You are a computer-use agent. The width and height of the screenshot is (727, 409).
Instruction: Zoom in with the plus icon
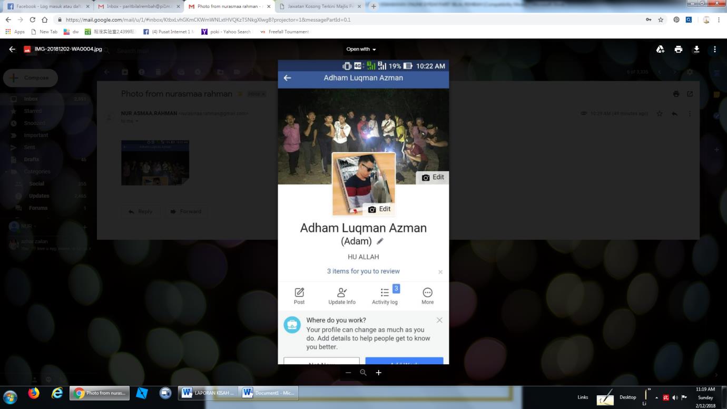(x=378, y=373)
